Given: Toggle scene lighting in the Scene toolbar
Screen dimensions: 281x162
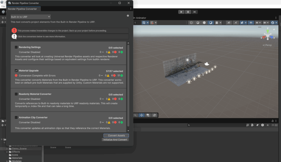Looking at the screenshot, I should coord(236,23).
